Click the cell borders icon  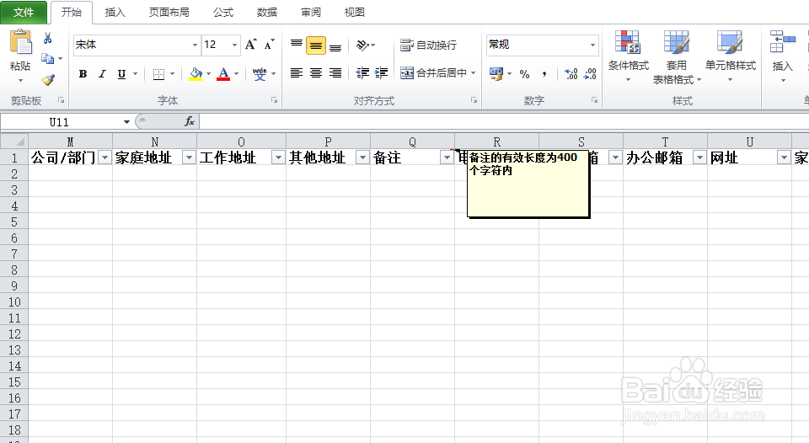pos(159,74)
